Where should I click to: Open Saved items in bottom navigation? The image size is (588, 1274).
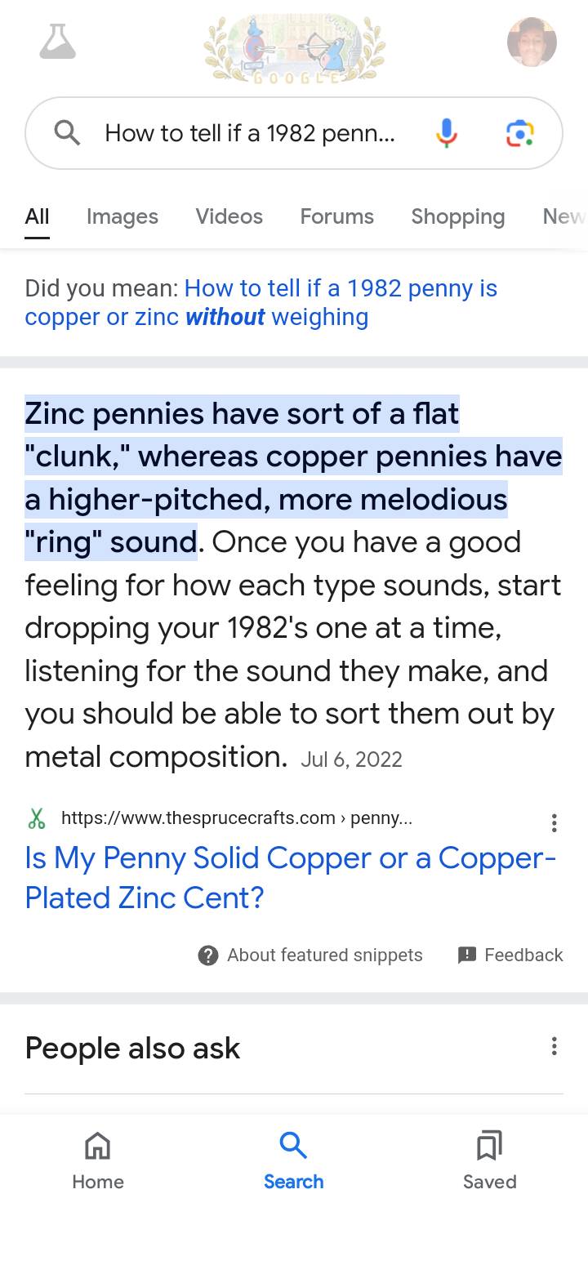click(489, 1161)
